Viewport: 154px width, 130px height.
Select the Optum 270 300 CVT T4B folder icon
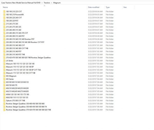click(4, 100)
